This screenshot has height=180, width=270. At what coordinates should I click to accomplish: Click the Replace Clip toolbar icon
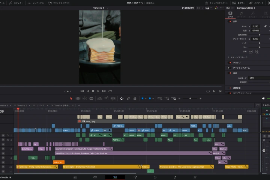113,98
